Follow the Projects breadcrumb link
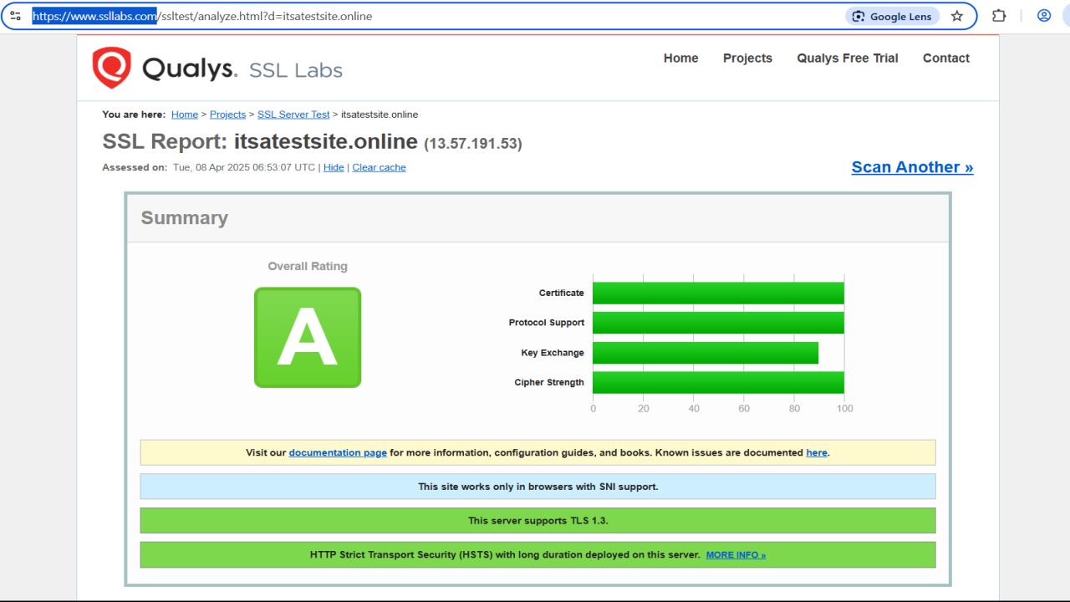The width and height of the screenshot is (1070, 602). pos(227,115)
